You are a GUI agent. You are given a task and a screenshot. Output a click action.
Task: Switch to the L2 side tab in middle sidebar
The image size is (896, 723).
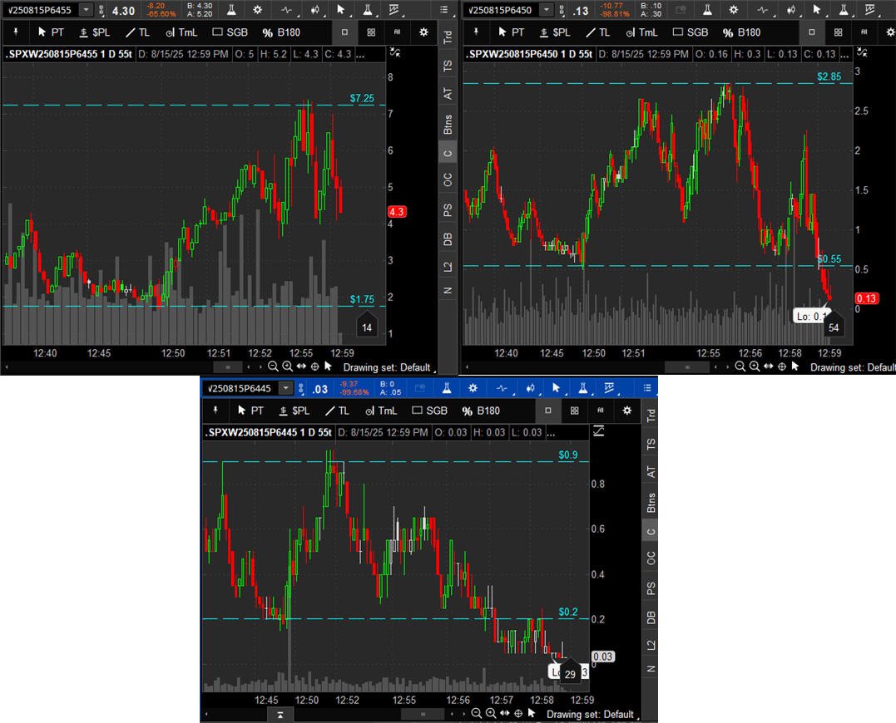[448, 265]
